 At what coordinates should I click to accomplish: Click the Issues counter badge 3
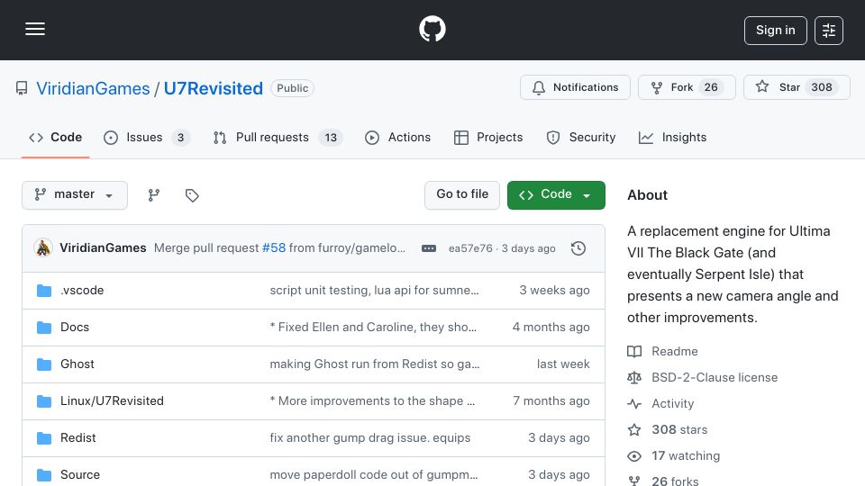[x=180, y=138]
